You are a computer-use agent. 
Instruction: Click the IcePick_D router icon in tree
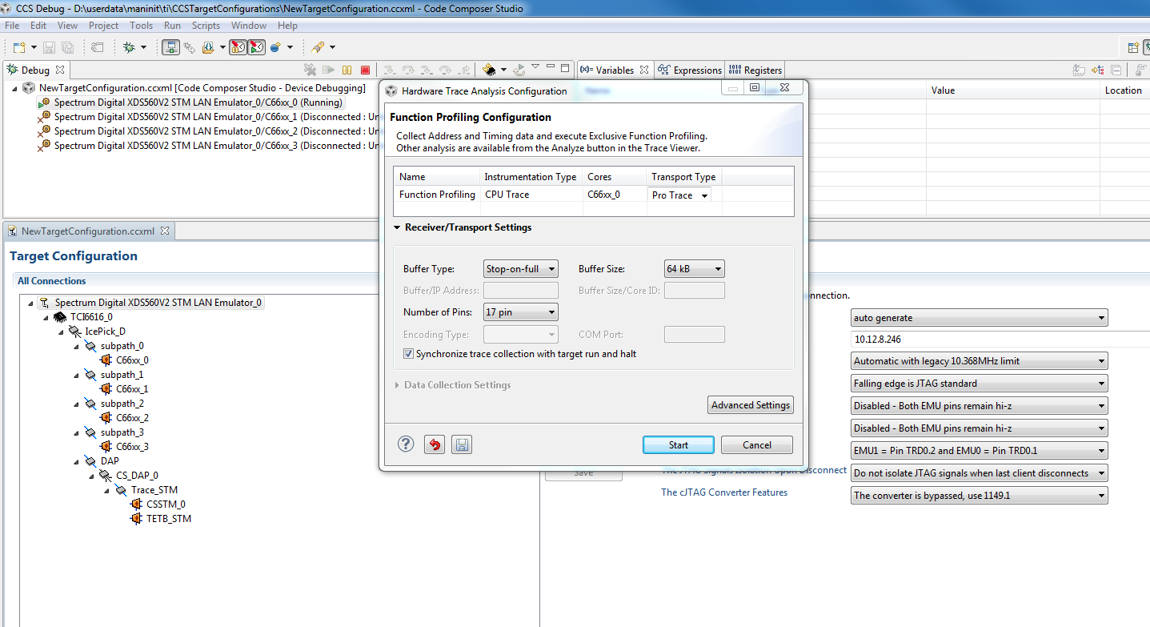point(75,332)
